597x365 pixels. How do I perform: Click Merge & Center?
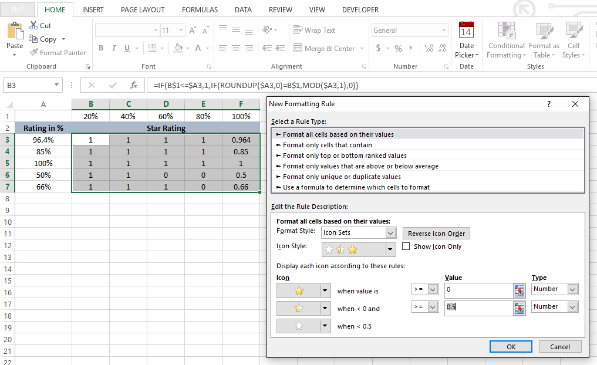coord(325,48)
